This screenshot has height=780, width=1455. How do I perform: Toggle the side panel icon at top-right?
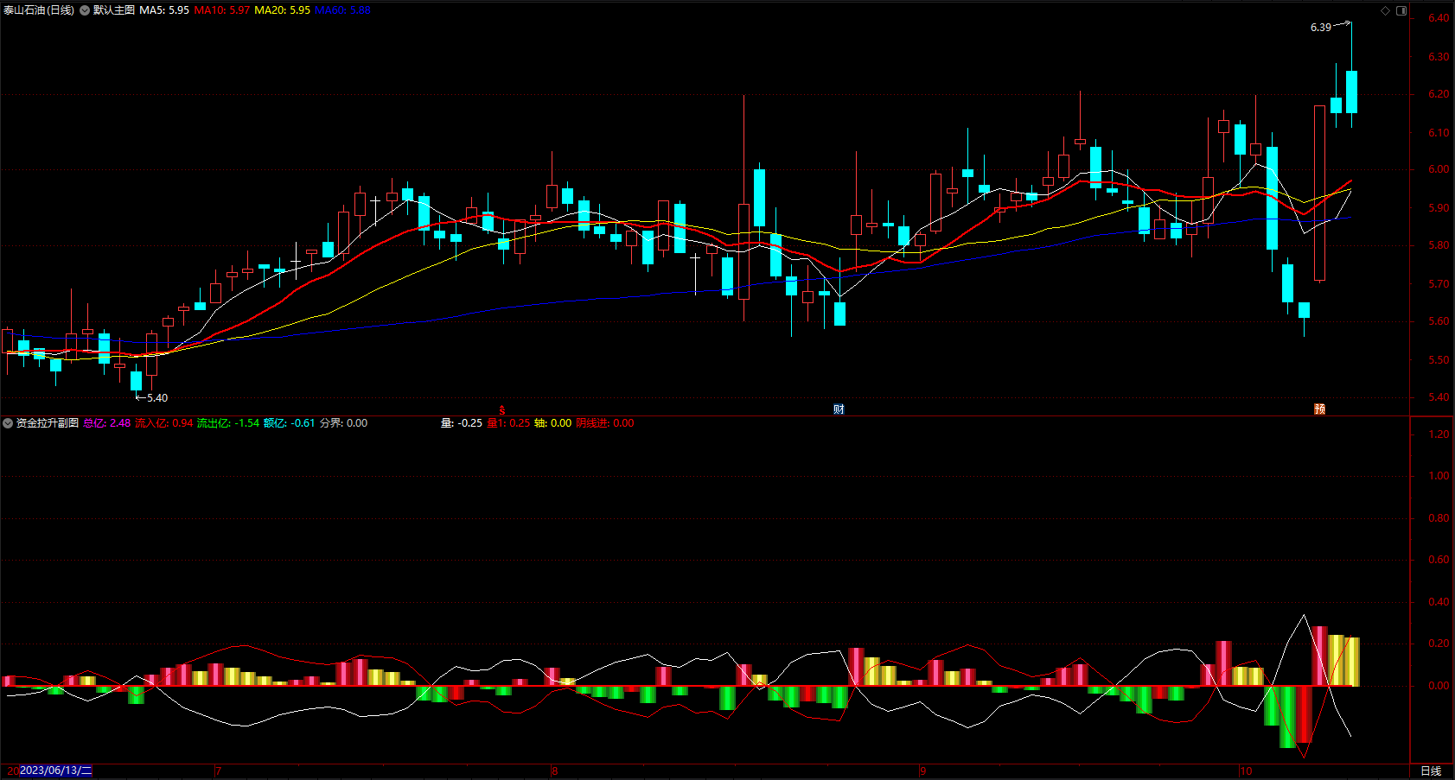(1401, 10)
